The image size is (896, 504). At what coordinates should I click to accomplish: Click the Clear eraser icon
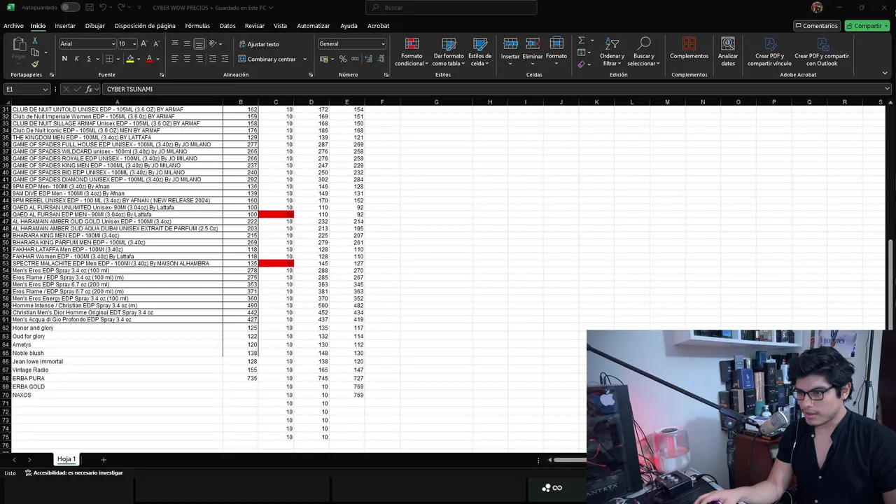click(581, 64)
